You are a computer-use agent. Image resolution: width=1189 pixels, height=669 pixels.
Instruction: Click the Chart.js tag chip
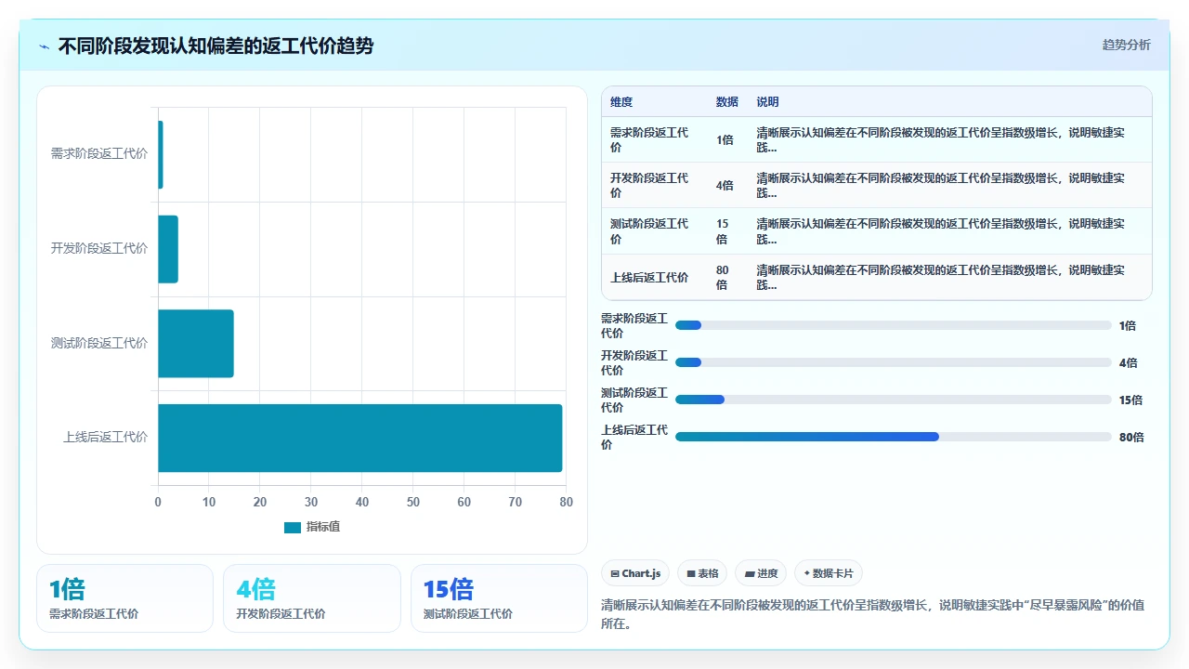(635, 573)
